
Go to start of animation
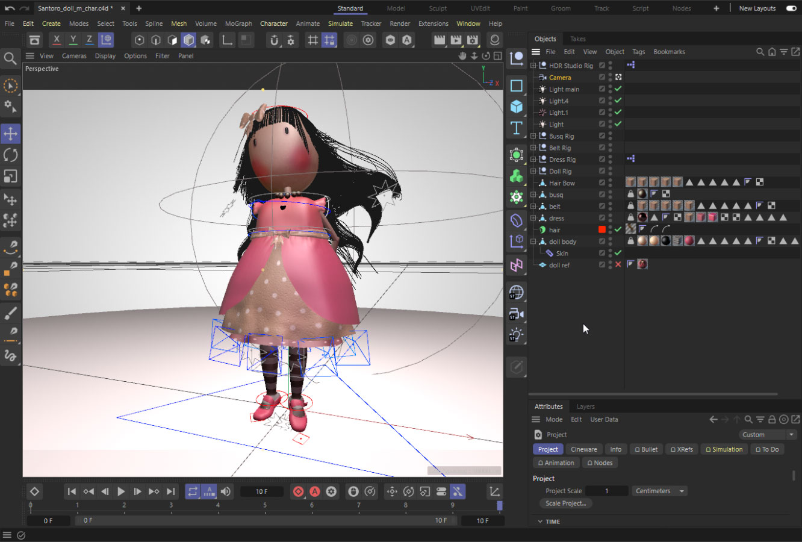coord(72,491)
